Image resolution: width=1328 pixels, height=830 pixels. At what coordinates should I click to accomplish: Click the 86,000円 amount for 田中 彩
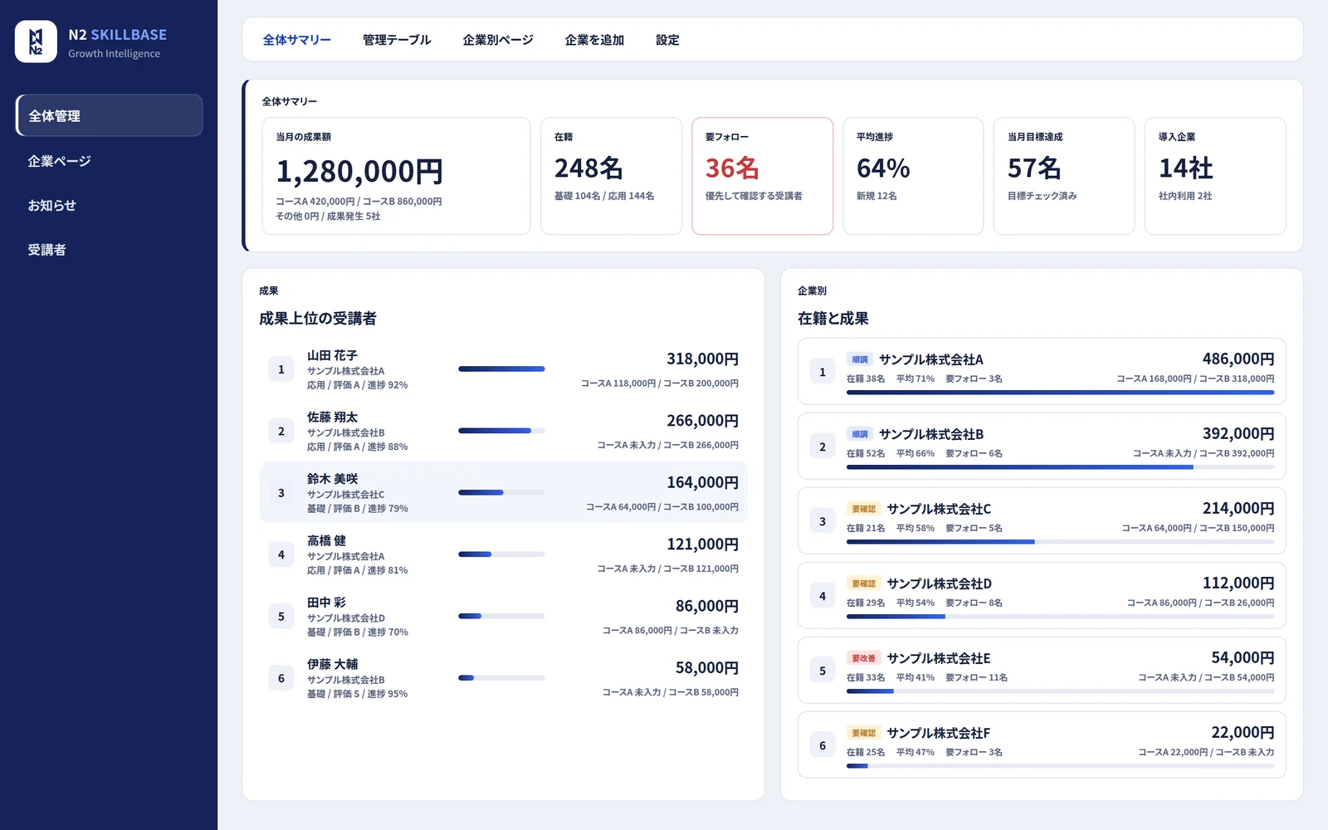[x=706, y=606]
